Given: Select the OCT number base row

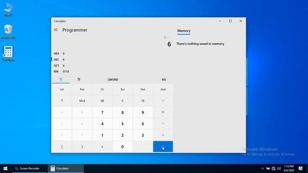Looking at the screenshot, I should [112, 65].
